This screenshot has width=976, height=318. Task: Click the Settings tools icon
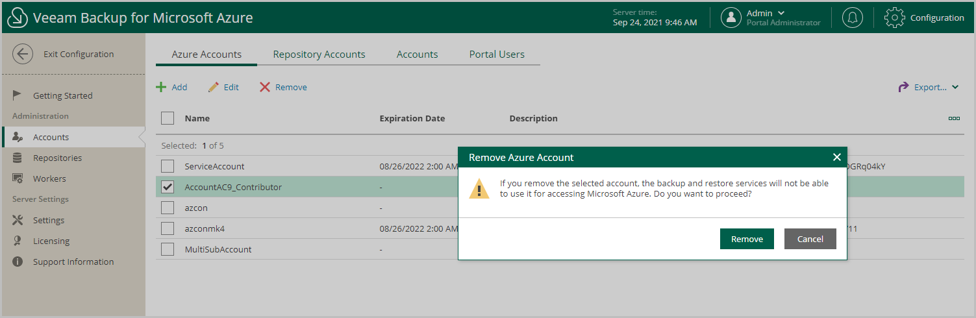[x=18, y=220]
